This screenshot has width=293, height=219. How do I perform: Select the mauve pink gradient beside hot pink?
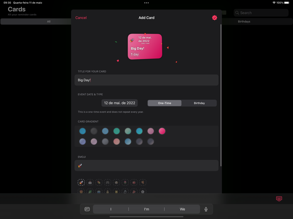[x=151, y=131]
